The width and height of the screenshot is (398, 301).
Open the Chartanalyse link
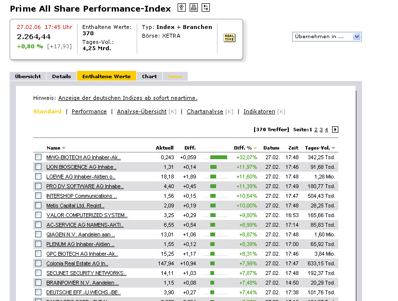pyautogui.click(x=205, y=111)
